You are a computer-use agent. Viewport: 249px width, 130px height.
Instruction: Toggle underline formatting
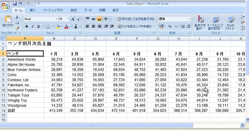click(39, 27)
